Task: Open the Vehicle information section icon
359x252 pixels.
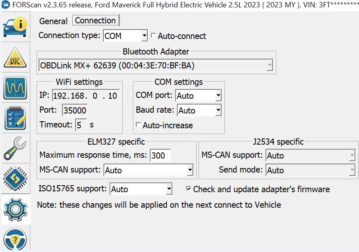Action: (15, 27)
